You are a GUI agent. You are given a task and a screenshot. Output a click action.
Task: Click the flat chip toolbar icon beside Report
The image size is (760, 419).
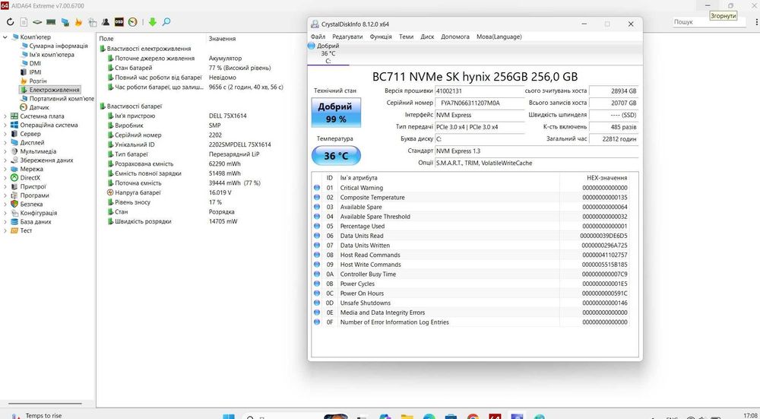tap(37, 22)
